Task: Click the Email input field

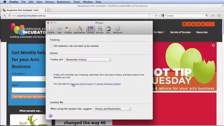Action: (29, 90)
